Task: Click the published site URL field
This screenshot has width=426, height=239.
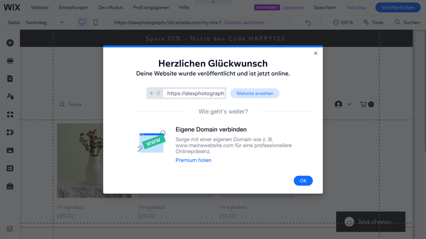Action: pos(194,93)
